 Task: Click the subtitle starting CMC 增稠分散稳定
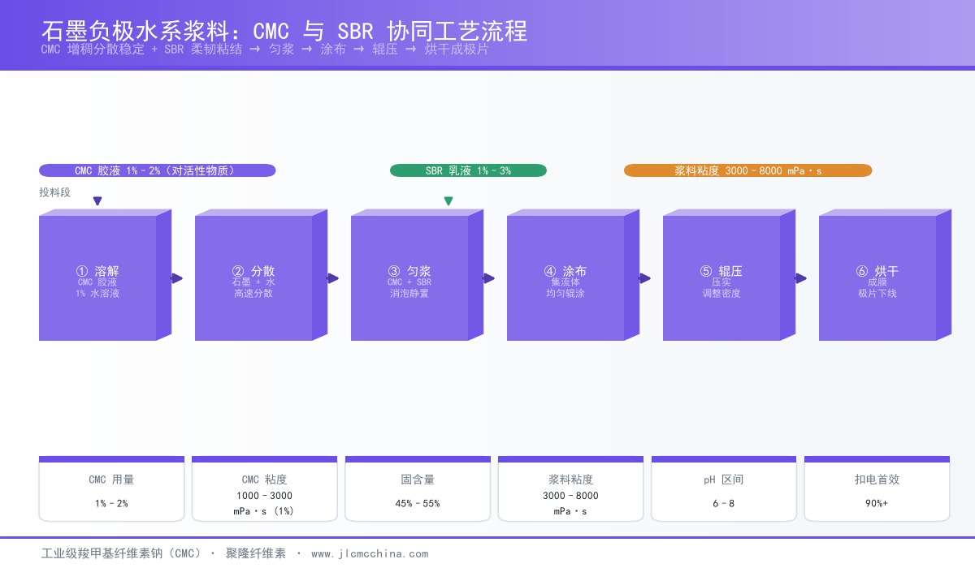click(x=265, y=49)
